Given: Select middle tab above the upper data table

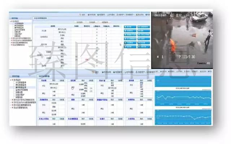Looking at the screenshot, I should (x=92, y=22).
